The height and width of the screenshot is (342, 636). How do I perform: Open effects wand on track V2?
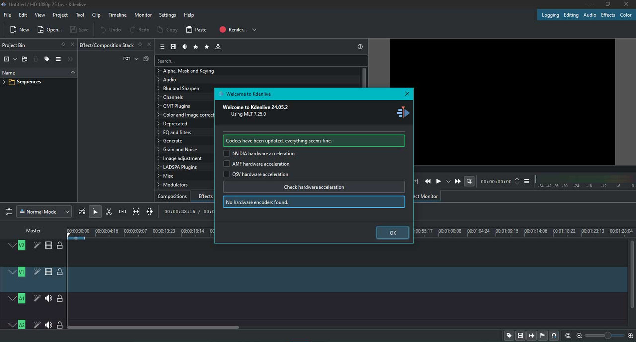coord(37,245)
